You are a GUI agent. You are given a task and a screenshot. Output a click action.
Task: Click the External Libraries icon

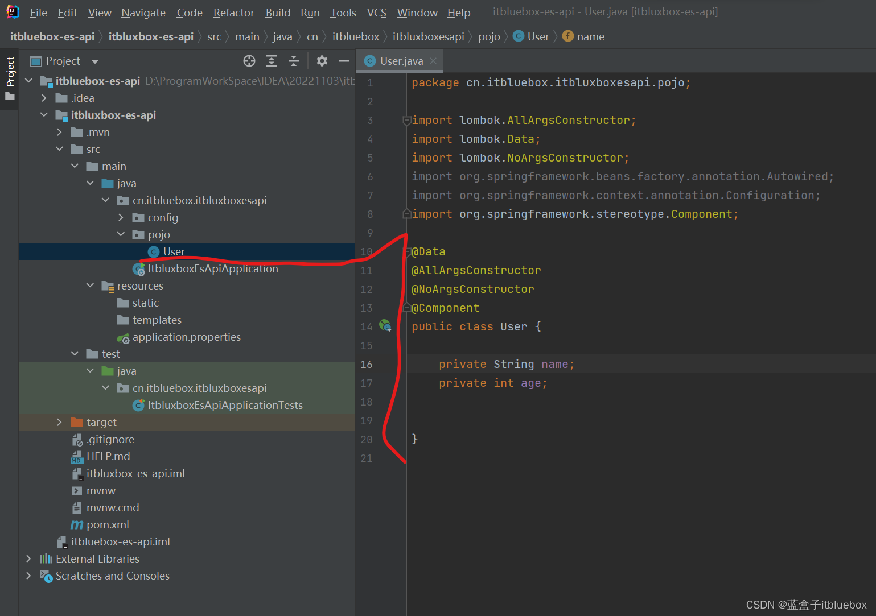point(46,559)
